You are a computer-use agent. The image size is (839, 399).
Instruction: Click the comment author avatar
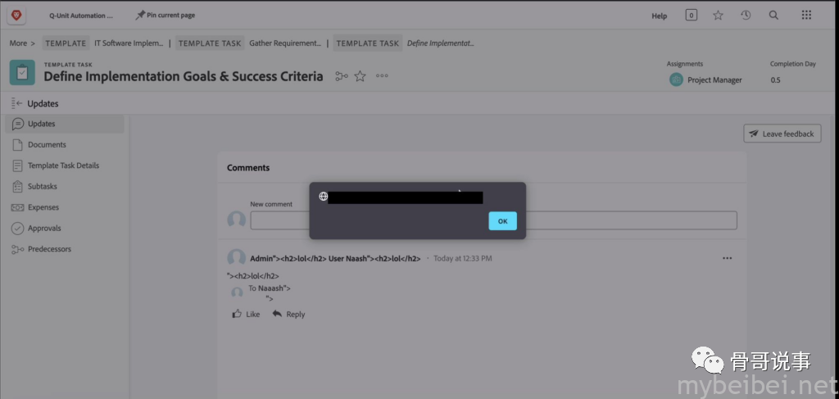237,258
